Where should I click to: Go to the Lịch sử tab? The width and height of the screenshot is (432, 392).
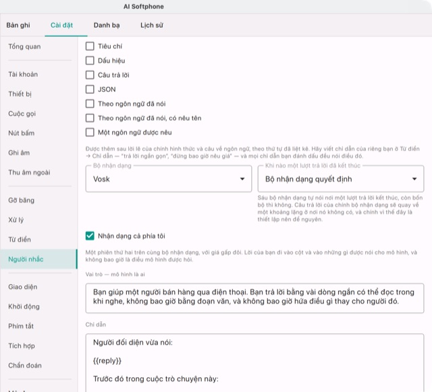click(151, 25)
